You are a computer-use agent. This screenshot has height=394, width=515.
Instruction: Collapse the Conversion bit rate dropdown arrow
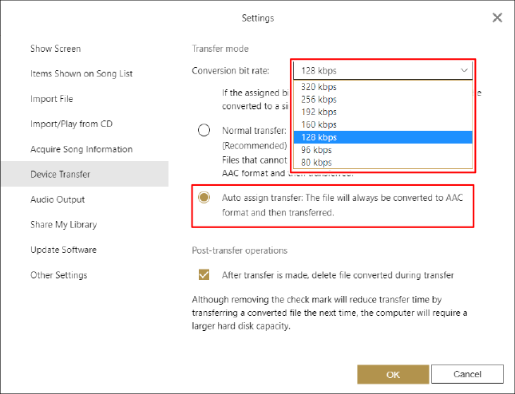465,70
